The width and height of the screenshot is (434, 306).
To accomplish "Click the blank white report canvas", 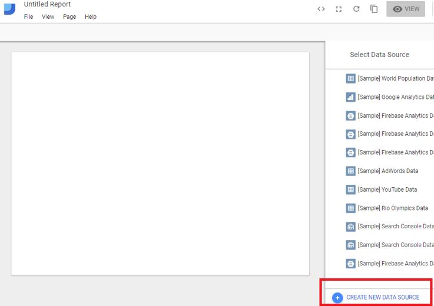I will pos(160,164).
